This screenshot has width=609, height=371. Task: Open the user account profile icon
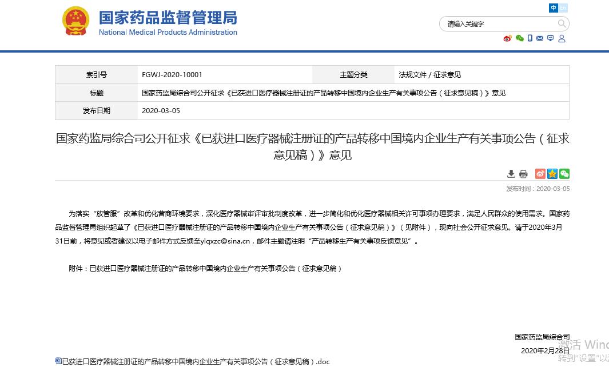pyautogui.click(x=562, y=38)
